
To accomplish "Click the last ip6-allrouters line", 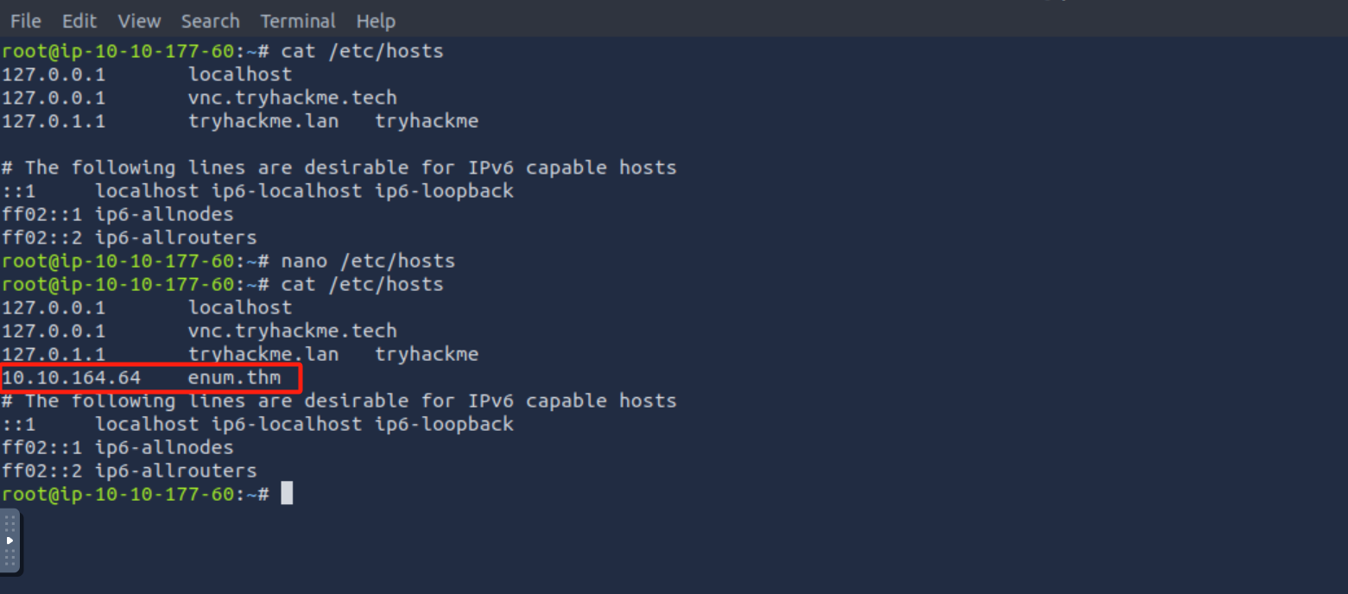I will click(x=130, y=471).
